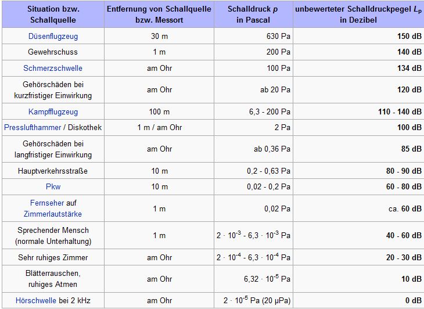This screenshot has width=424, height=309.
Task: Click the '85 dB' value
Action: coord(411,149)
